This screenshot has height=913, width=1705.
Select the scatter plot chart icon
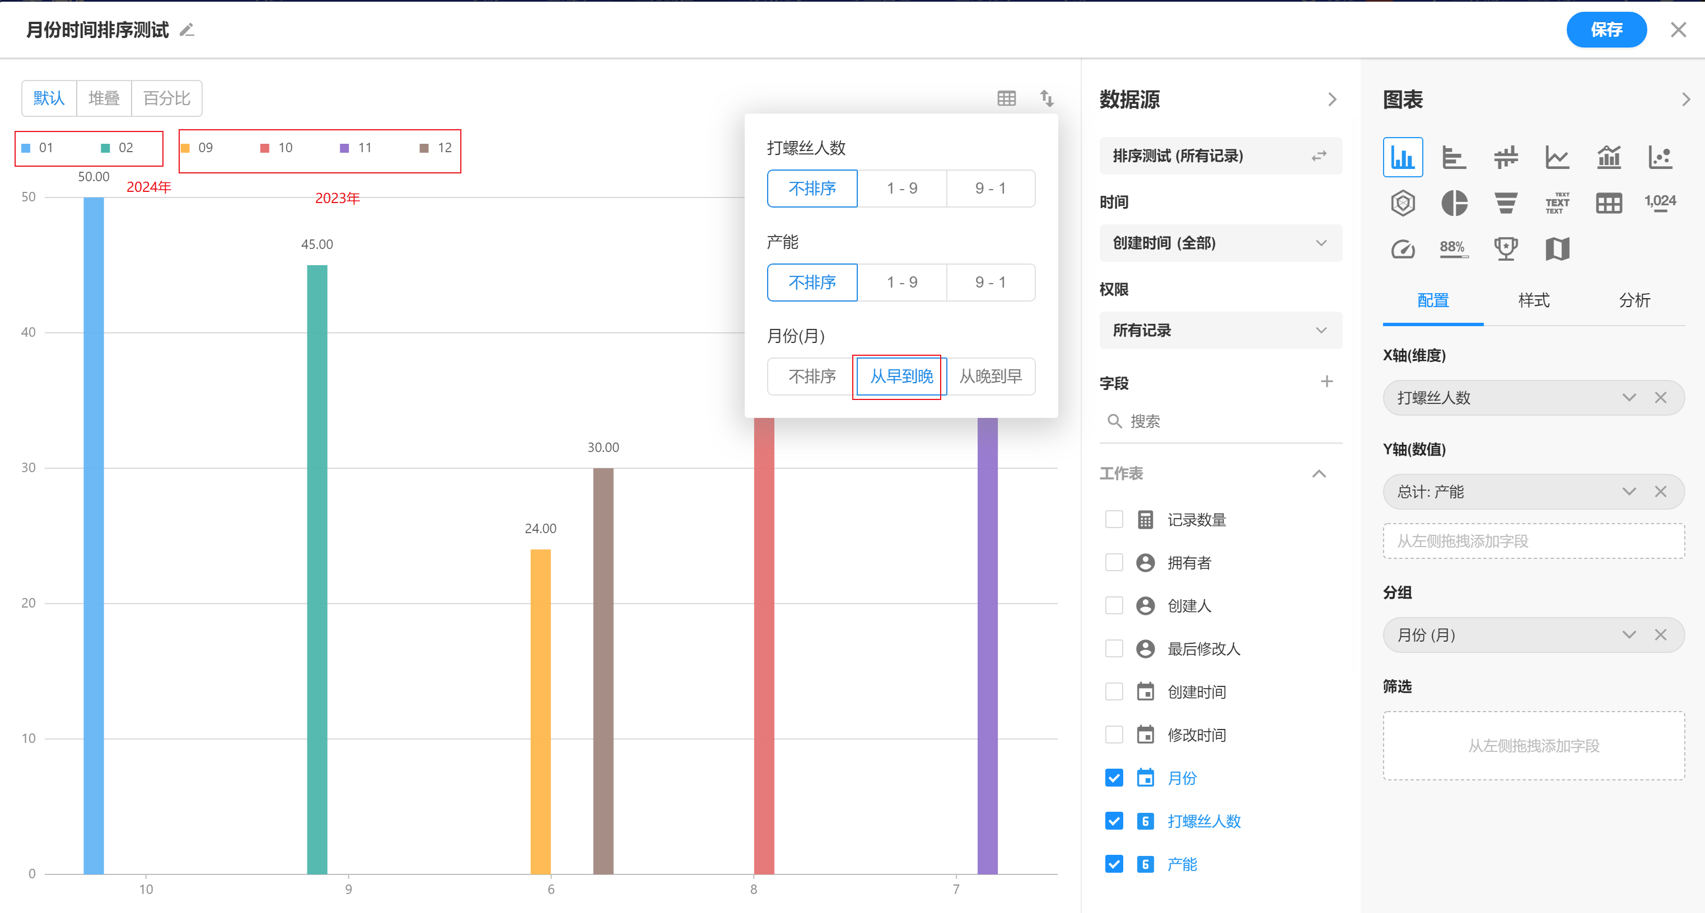pos(1660,157)
